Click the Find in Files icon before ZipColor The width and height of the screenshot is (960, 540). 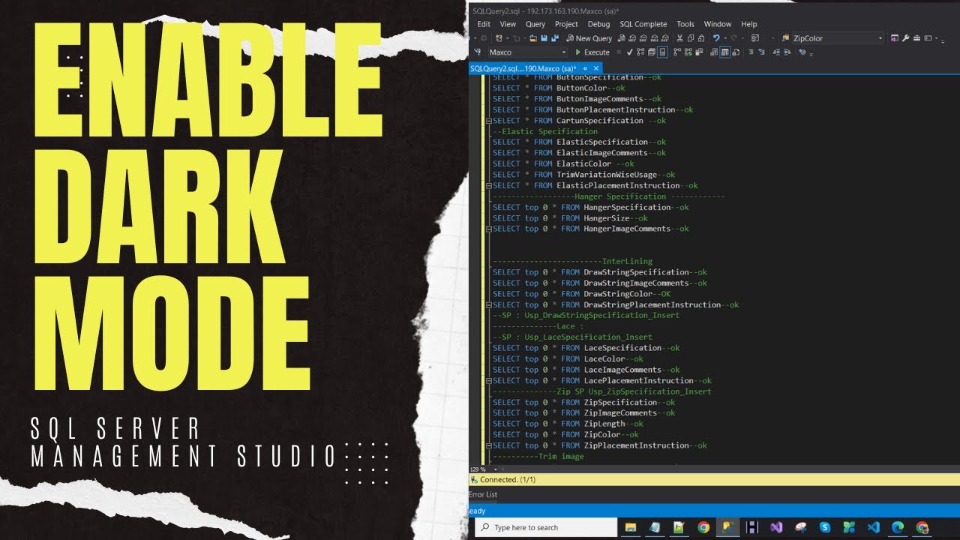[x=785, y=38]
